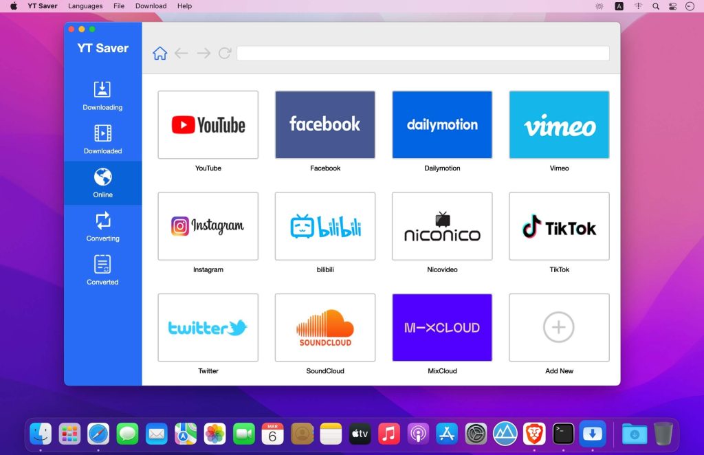Open the Languages menu

click(x=85, y=6)
